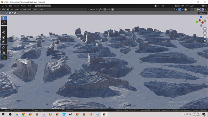Open the viewport Object menu
The image size is (208, 117).
click(x=41, y=9)
